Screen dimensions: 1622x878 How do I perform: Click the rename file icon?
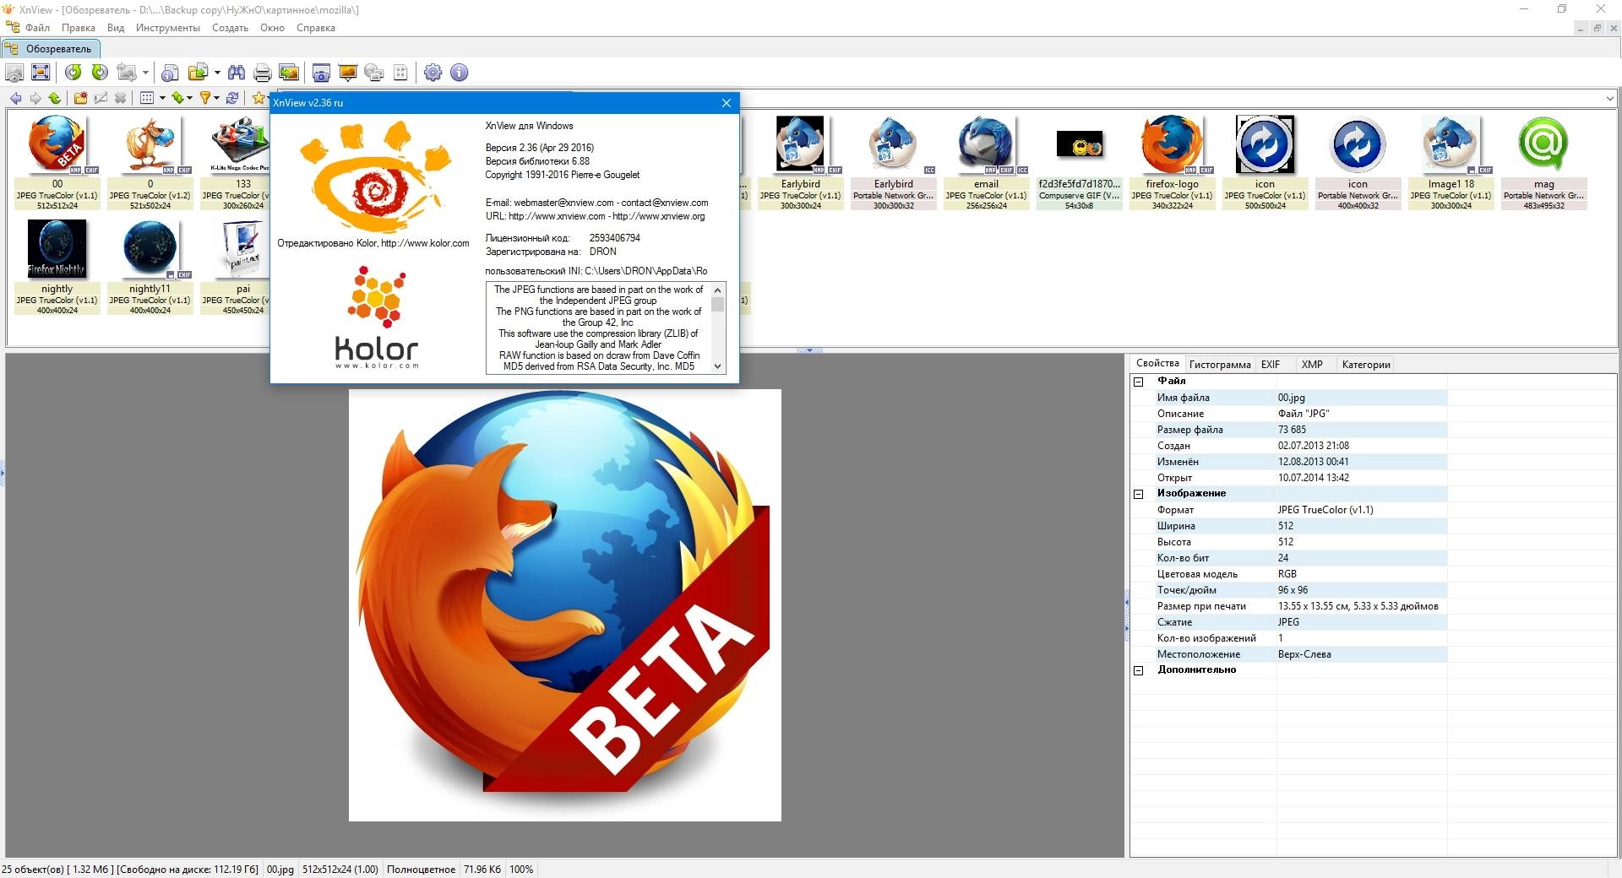point(101,98)
